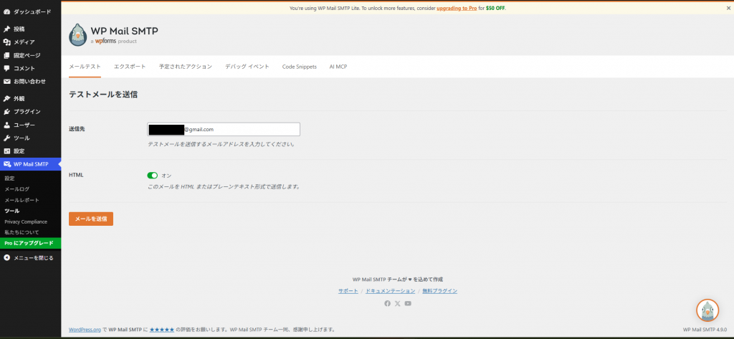The width and height of the screenshot is (734, 339).
Task: Open プラグイン in the sidebar
Action: [27, 112]
